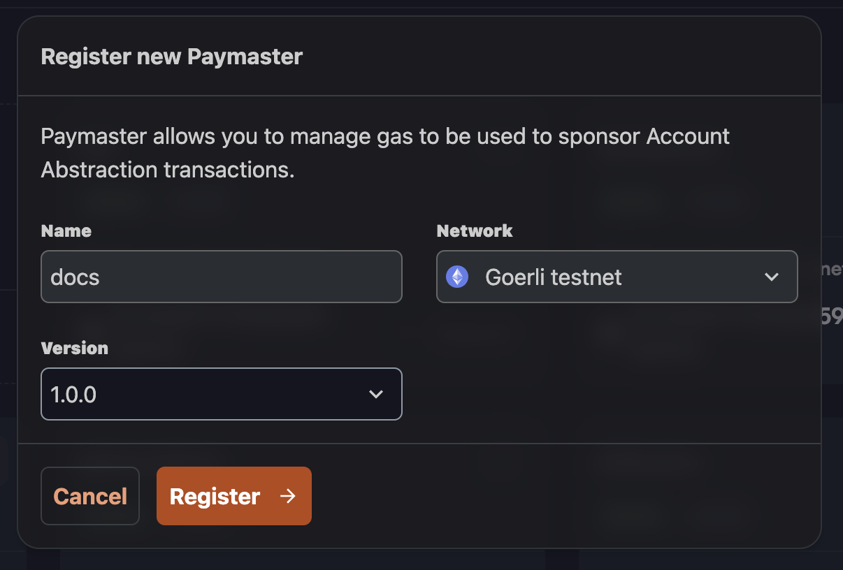Click the Network field label

tap(475, 231)
